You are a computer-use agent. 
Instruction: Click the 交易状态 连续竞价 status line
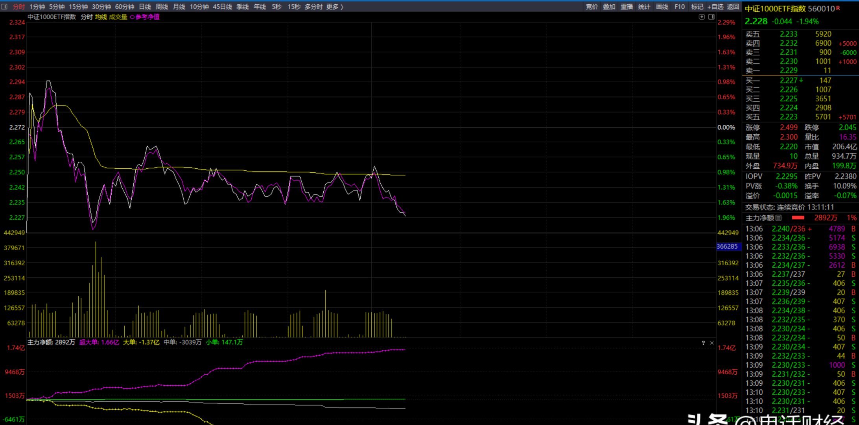[789, 207]
